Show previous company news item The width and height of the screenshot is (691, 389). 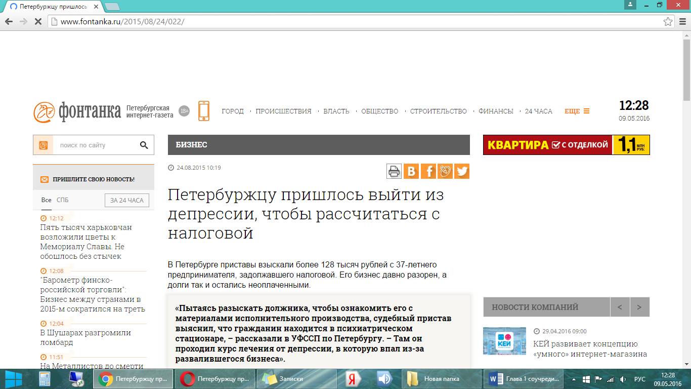[620, 307]
